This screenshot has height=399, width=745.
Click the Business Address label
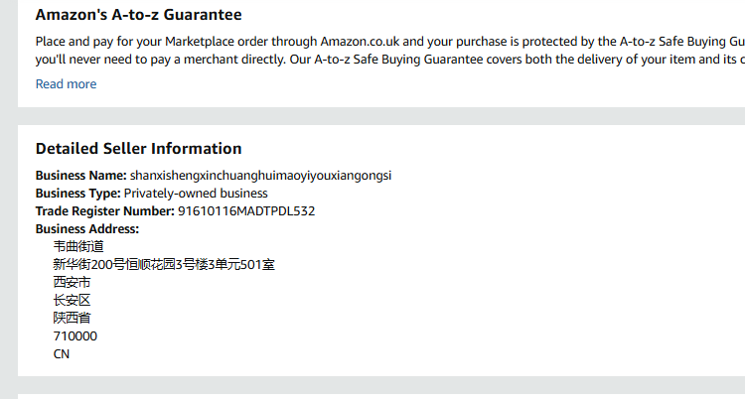click(x=87, y=229)
